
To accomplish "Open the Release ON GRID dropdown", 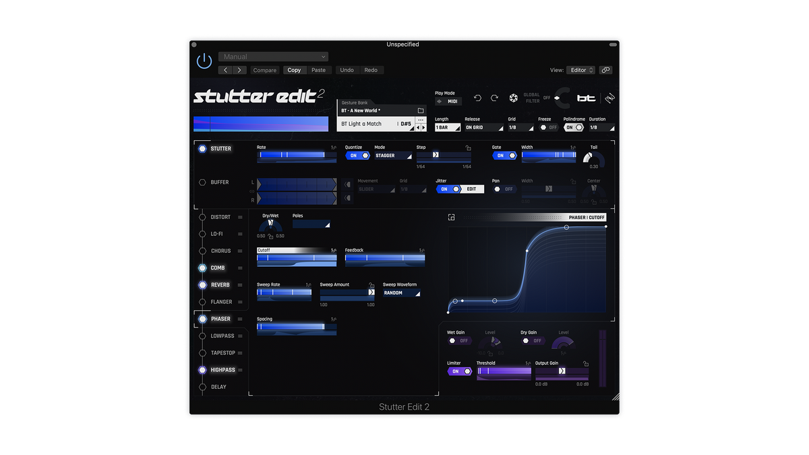I will [x=484, y=127].
